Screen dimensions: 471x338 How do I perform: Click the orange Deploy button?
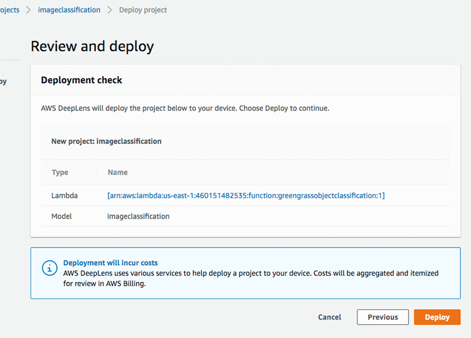[x=437, y=317]
